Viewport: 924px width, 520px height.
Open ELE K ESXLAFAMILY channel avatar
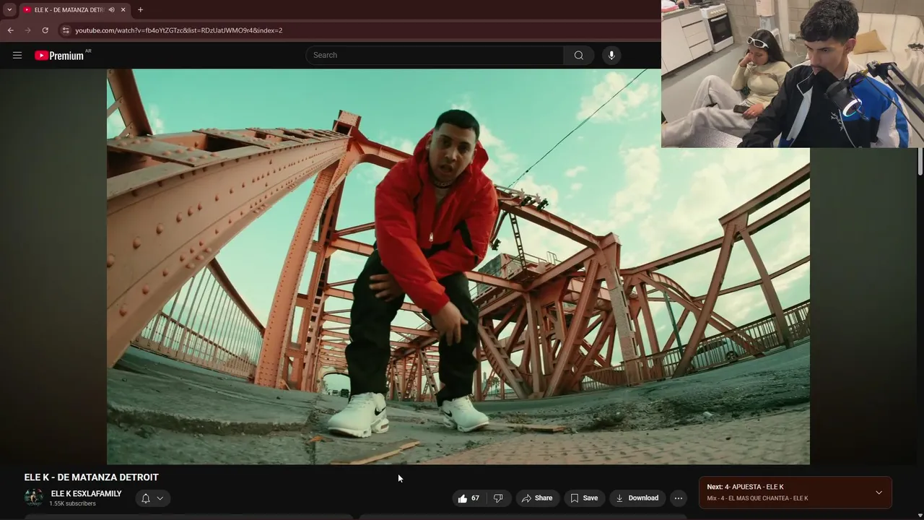pyautogui.click(x=34, y=498)
